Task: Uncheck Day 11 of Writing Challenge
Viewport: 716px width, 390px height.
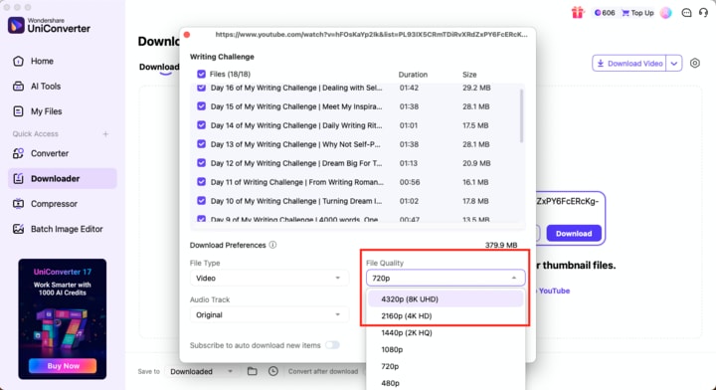Action: click(x=201, y=182)
